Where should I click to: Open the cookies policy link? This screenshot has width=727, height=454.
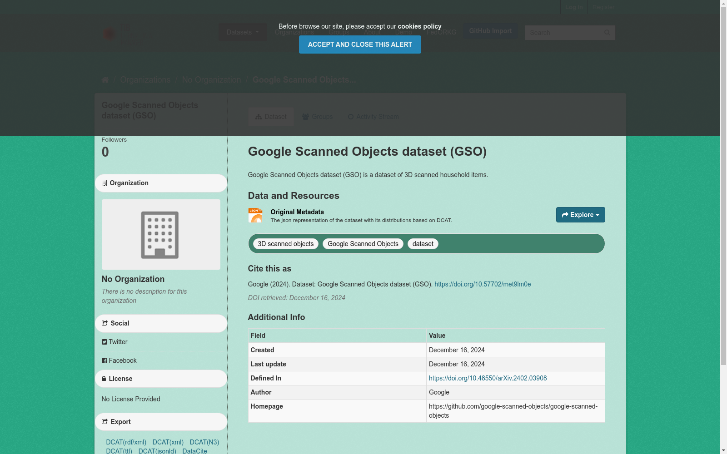click(x=419, y=26)
